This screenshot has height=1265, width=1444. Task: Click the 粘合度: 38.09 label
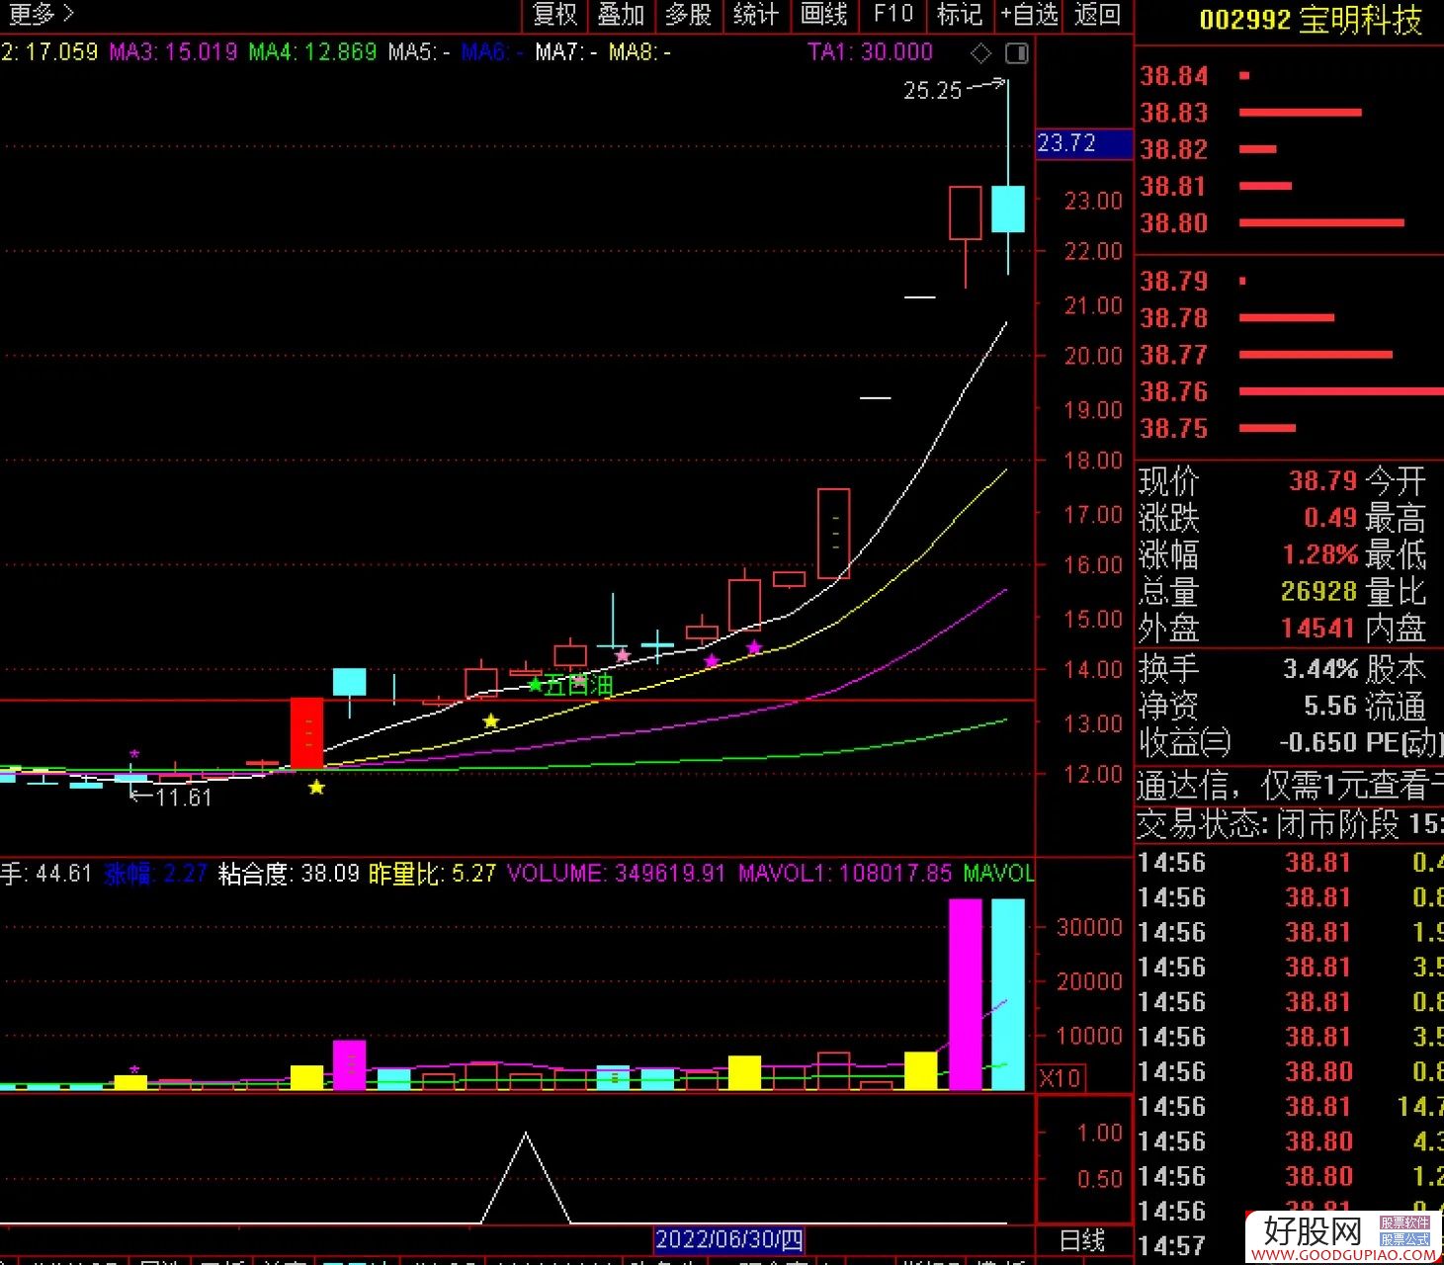click(x=289, y=874)
